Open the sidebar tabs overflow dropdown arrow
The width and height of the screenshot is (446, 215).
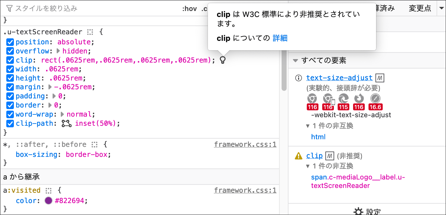pyautogui.click(x=441, y=8)
